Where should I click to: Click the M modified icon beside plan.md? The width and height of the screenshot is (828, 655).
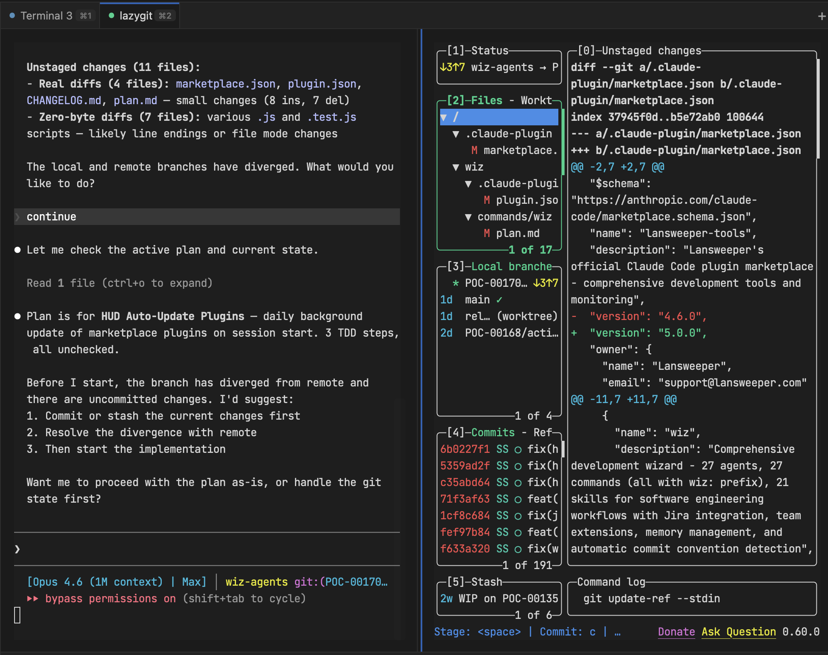pos(486,233)
